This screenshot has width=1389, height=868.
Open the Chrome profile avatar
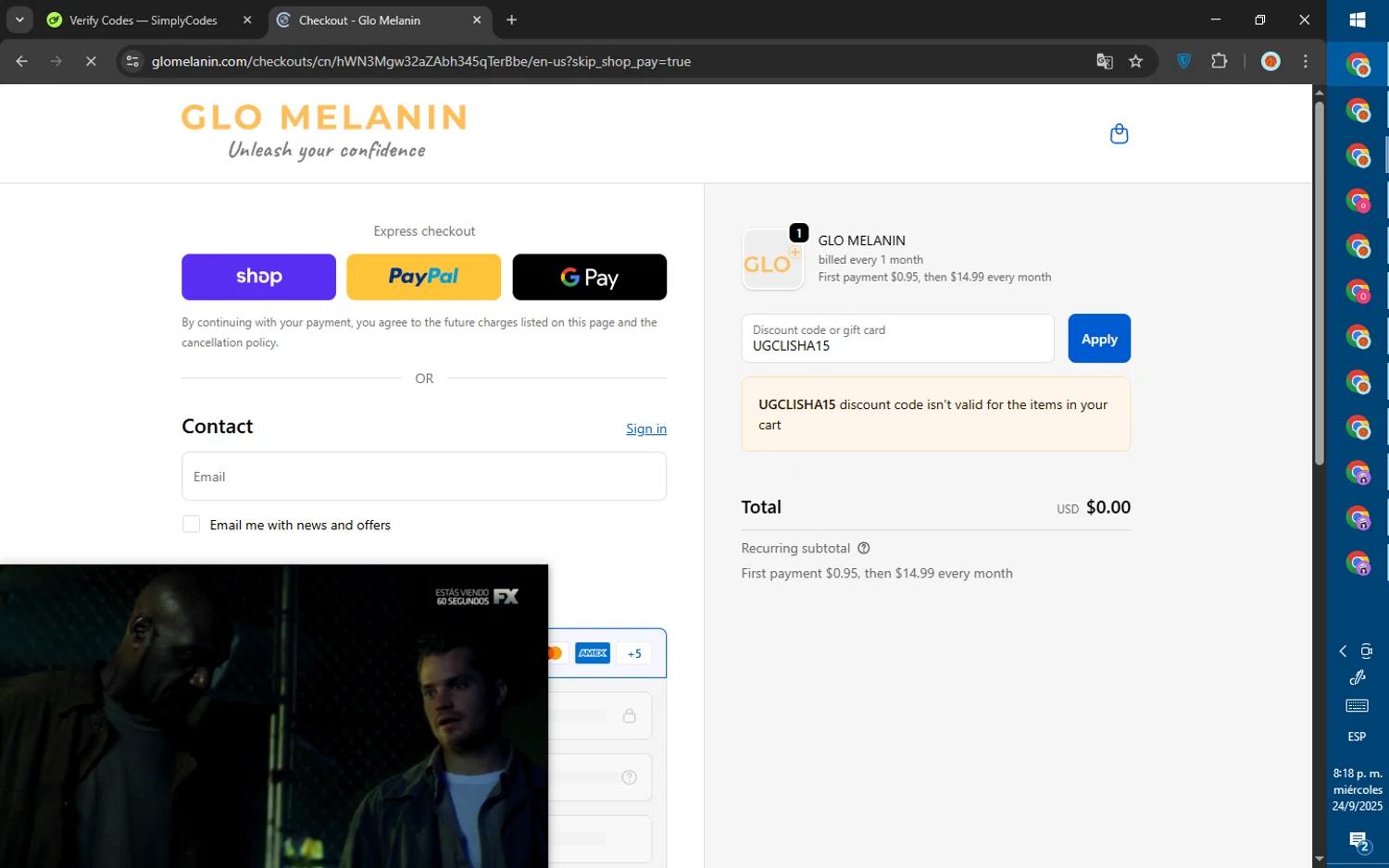[1270, 61]
